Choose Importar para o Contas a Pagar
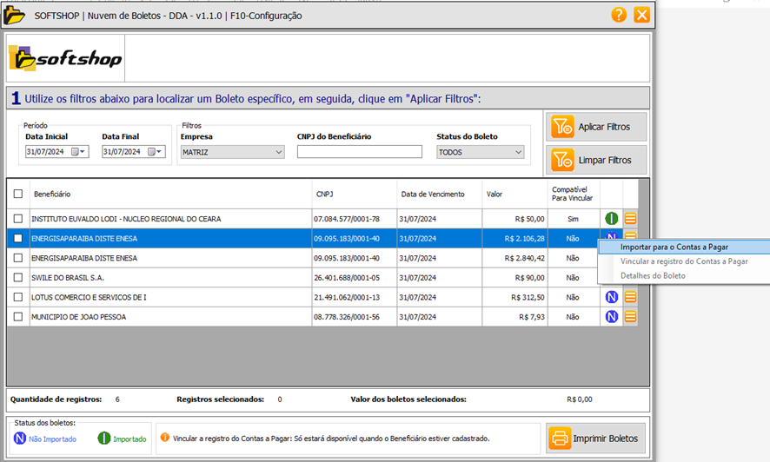 click(674, 247)
